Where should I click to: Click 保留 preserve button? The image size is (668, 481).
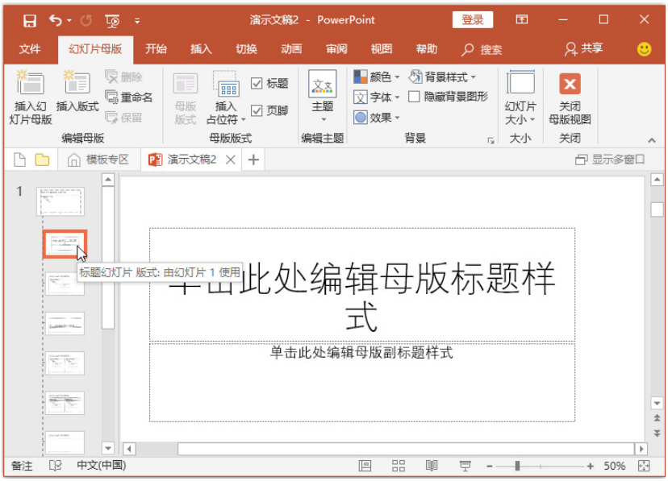point(124,118)
